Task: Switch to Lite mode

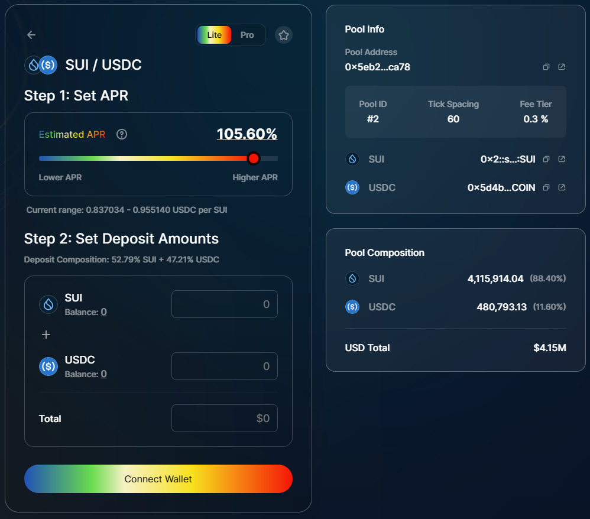Action: pyautogui.click(x=214, y=35)
